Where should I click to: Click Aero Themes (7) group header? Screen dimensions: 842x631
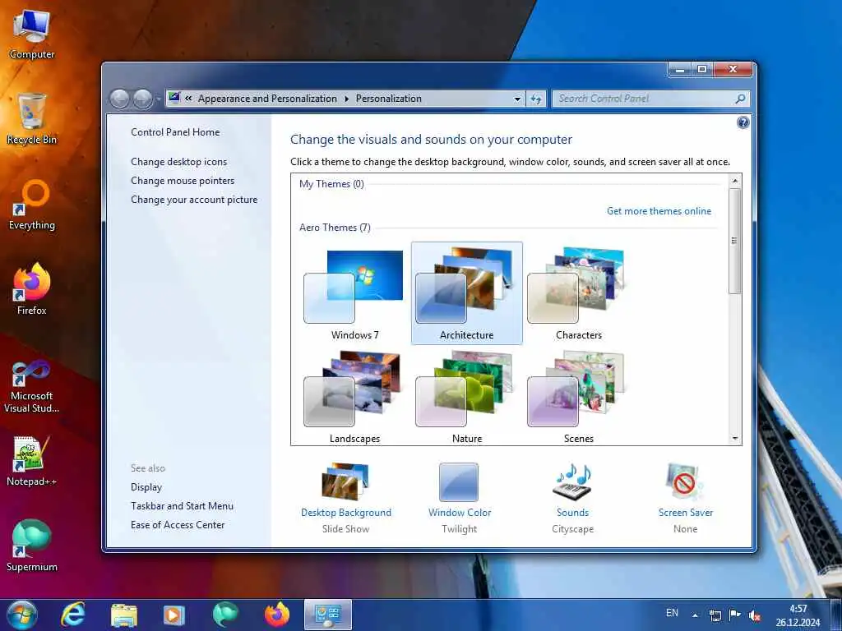[x=335, y=227]
